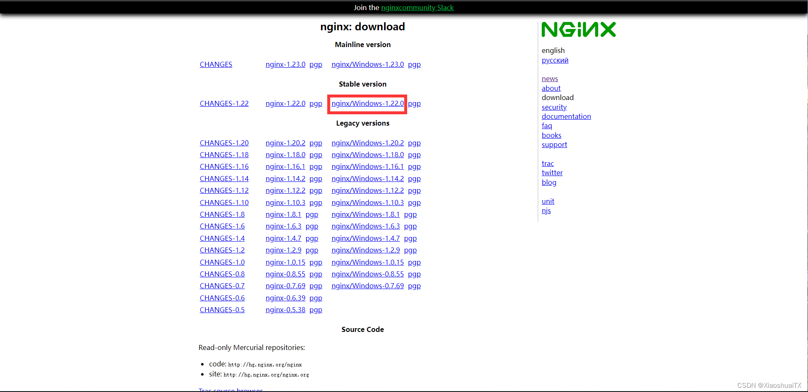Download nginx-1.16.1 source
The height and width of the screenshot is (392, 808).
point(285,166)
